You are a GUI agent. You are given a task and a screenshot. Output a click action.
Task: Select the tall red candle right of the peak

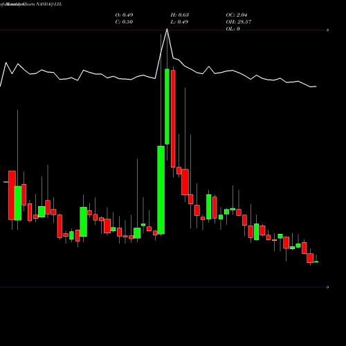(x=173, y=119)
